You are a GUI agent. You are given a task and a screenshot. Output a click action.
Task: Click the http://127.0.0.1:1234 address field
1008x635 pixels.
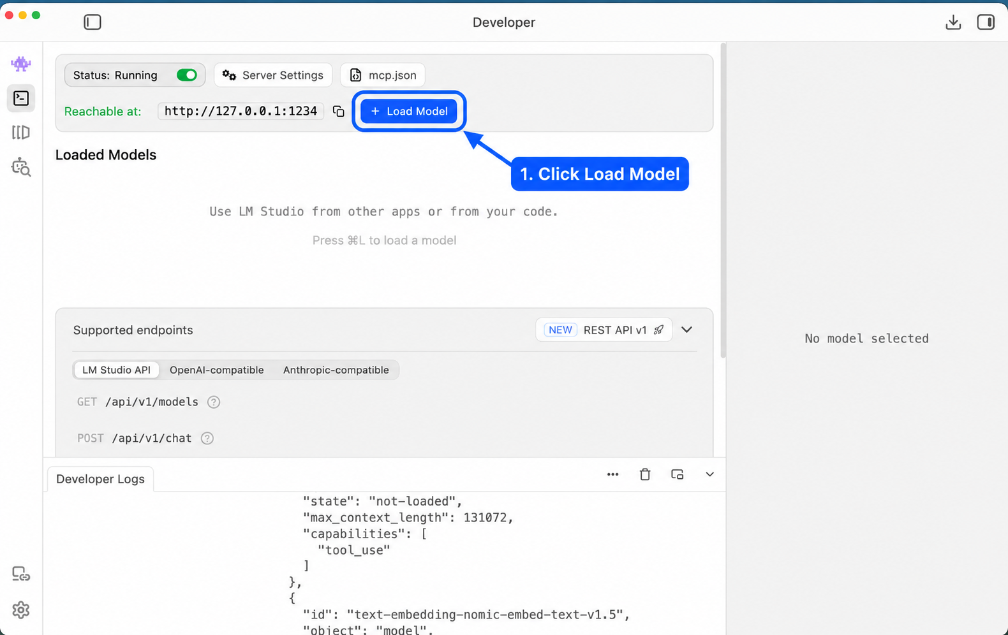coord(241,112)
